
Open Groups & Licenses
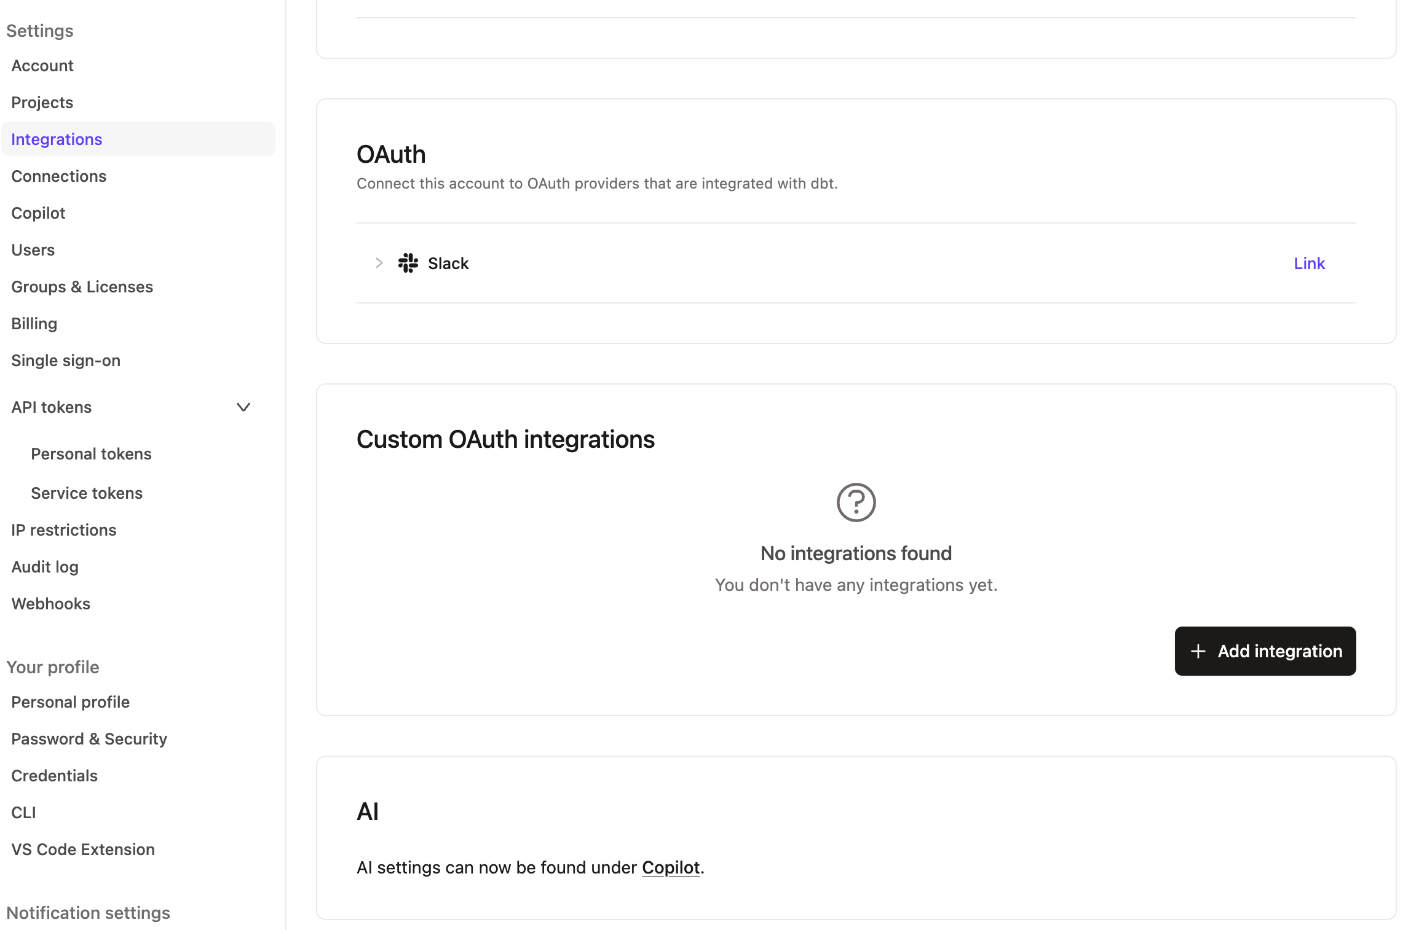[82, 286]
